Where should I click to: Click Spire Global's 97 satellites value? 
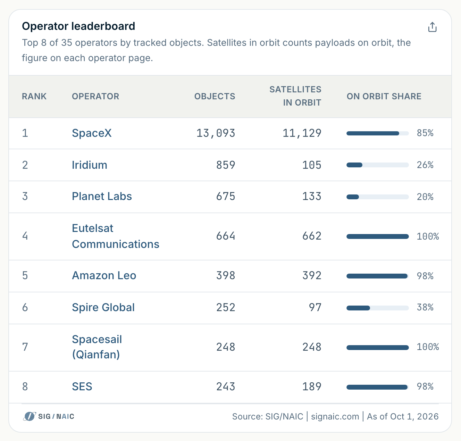click(315, 307)
